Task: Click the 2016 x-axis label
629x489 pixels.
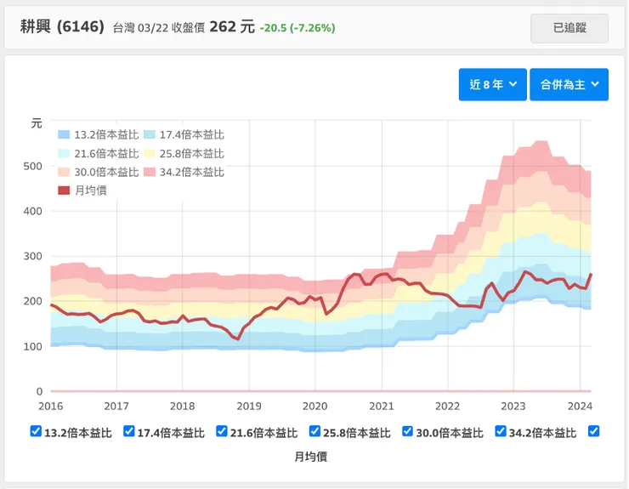Action: 50,407
